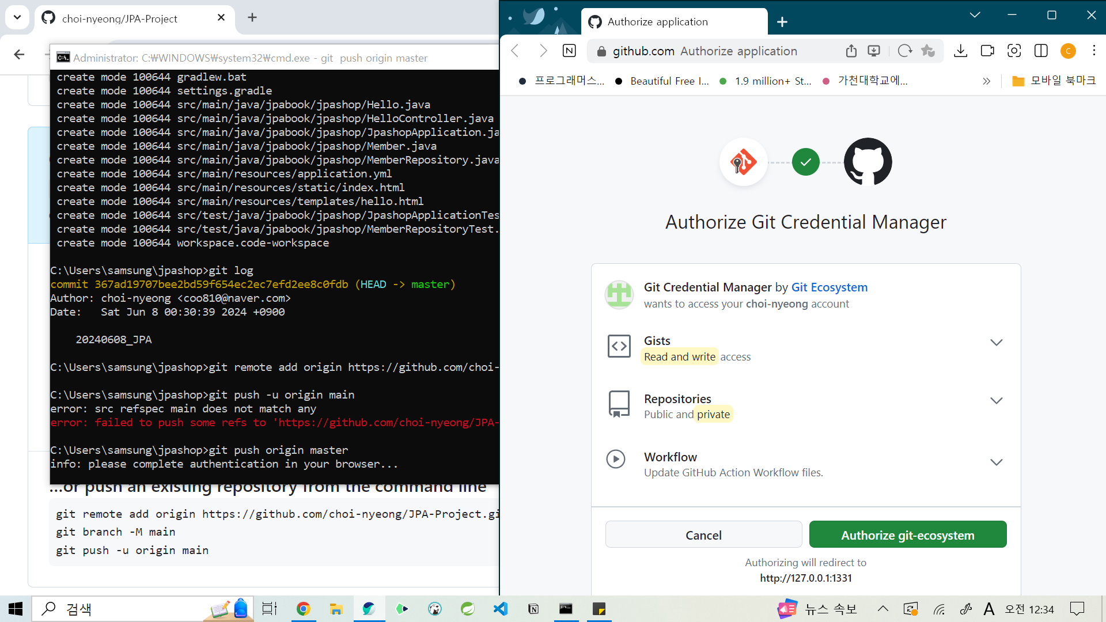Screen dimensions: 1106x622
Task: Click the Windows taskbar search box
Action: tap(143, 609)
